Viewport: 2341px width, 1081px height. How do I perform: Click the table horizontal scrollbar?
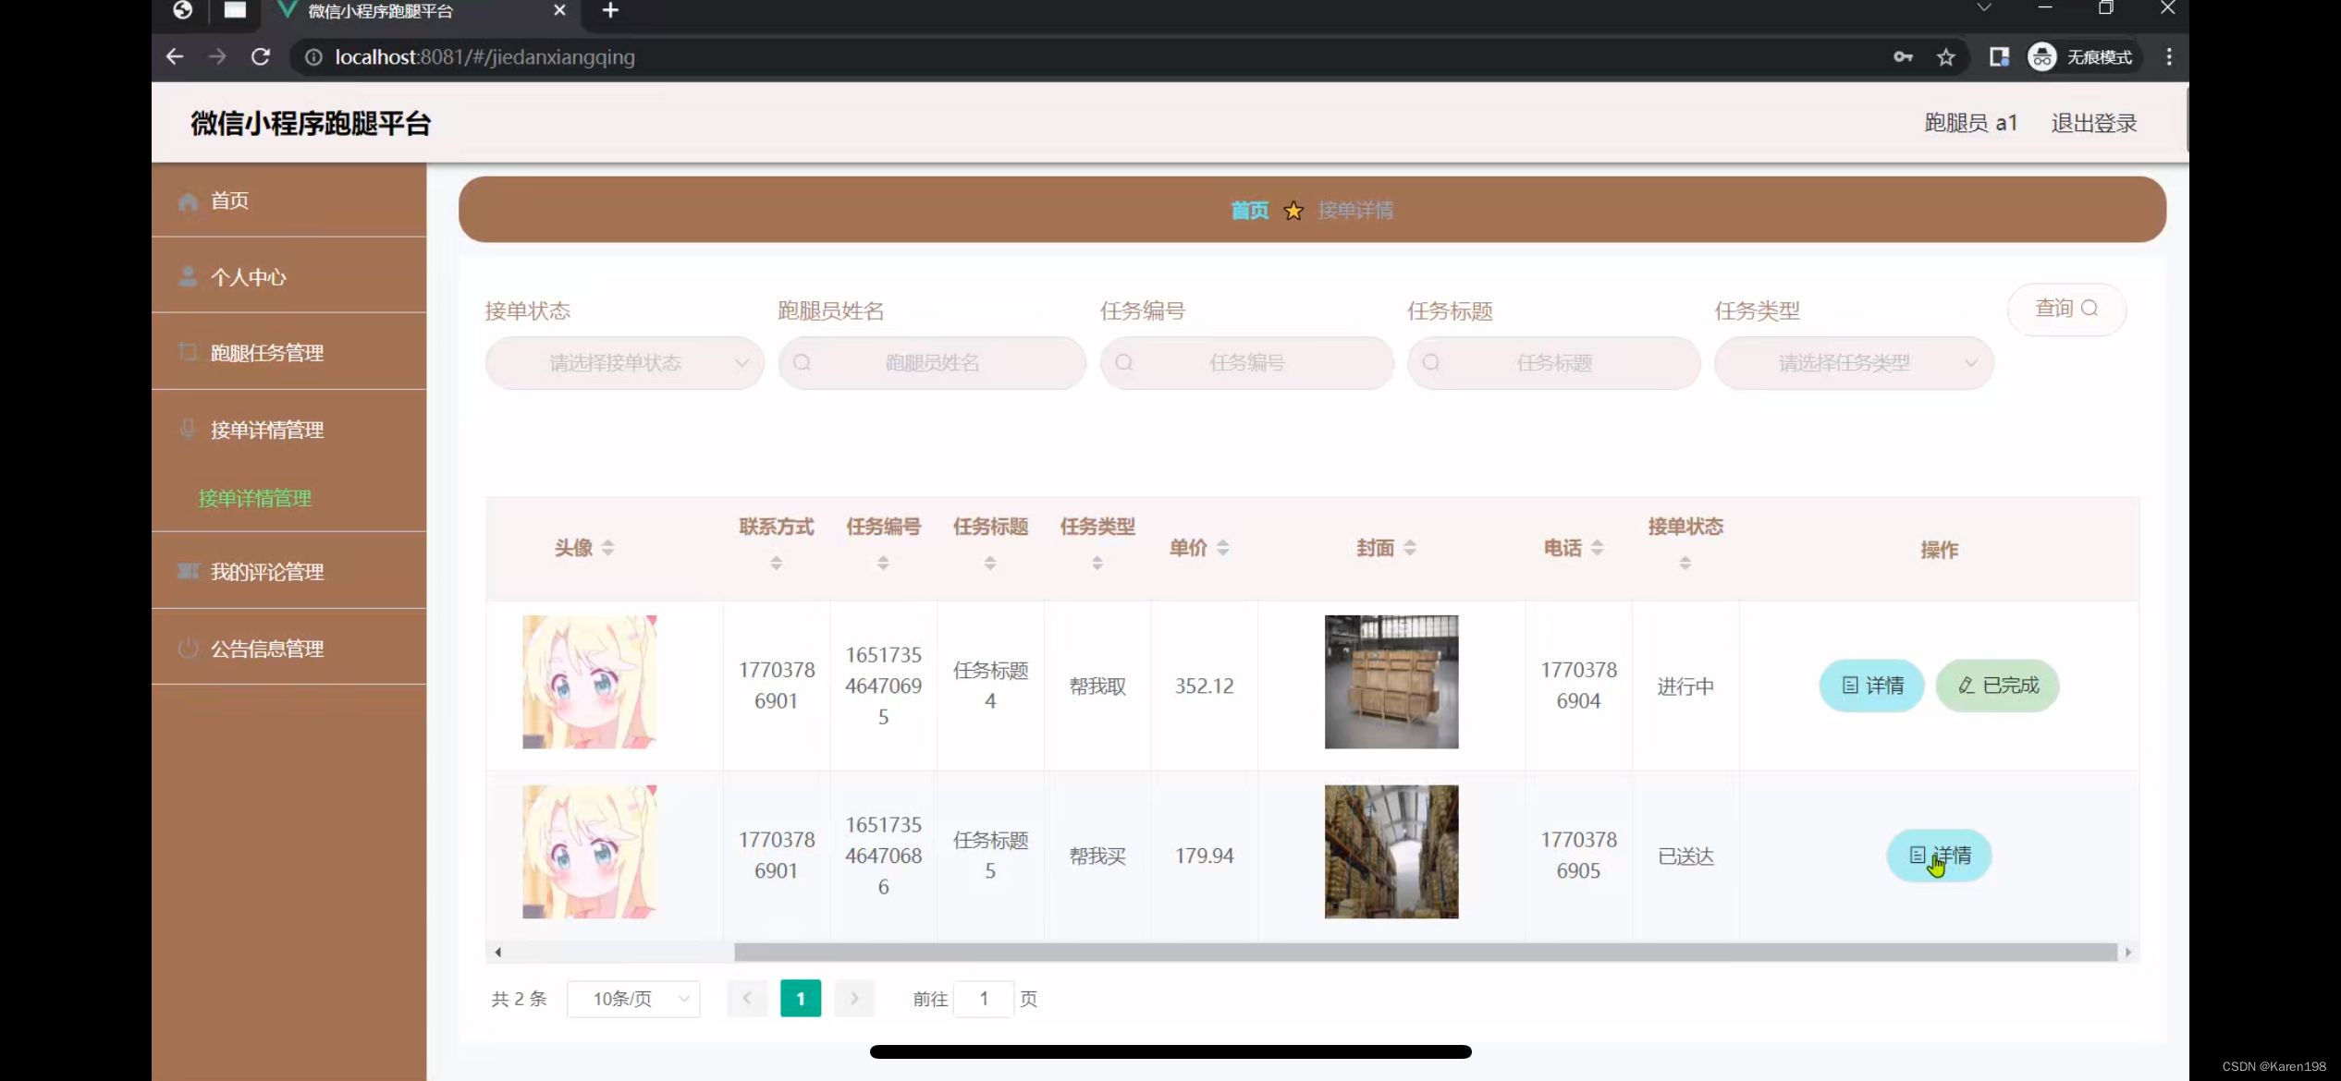click(1426, 952)
